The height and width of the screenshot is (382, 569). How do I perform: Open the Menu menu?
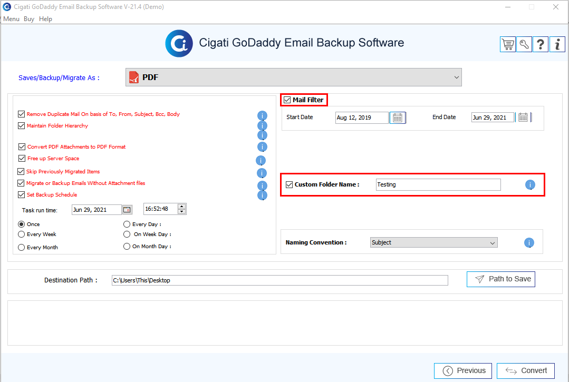pos(11,19)
